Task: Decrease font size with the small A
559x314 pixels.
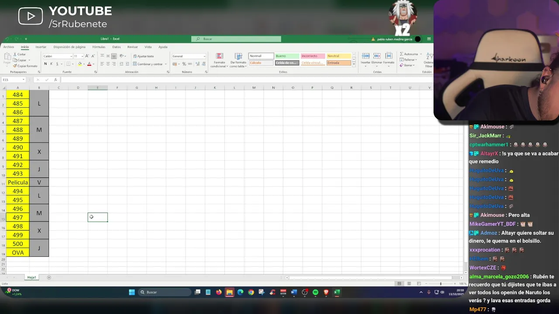Action: [93, 56]
